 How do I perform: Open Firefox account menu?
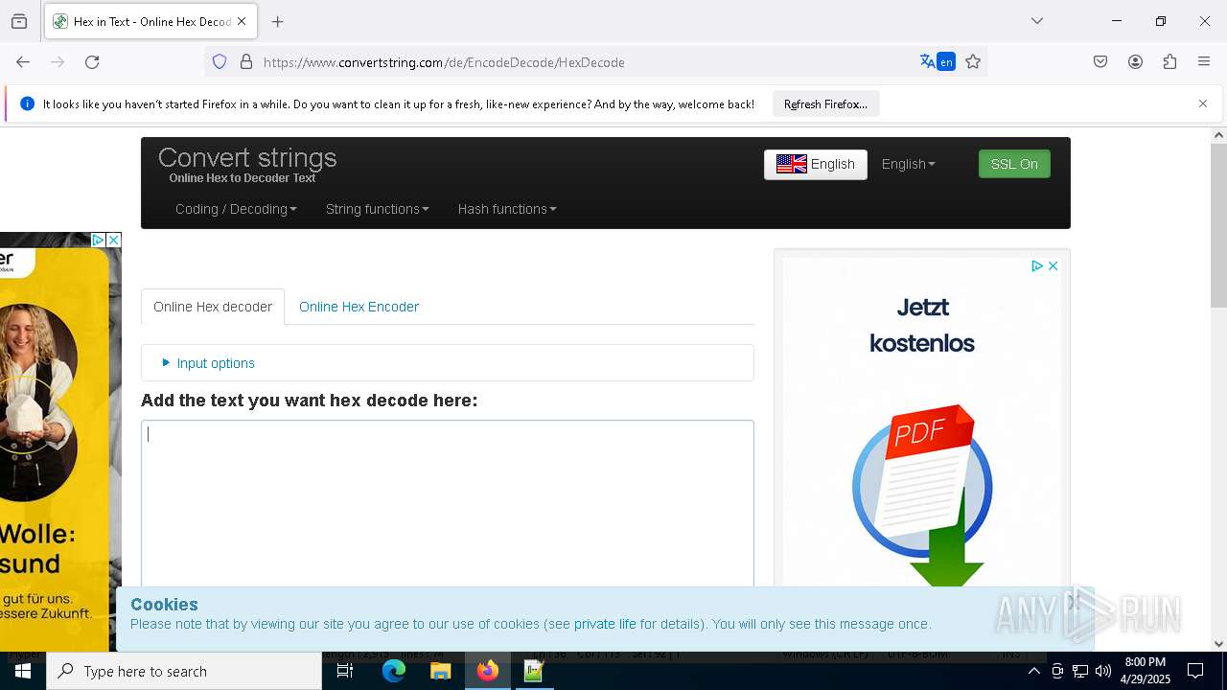coord(1135,62)
